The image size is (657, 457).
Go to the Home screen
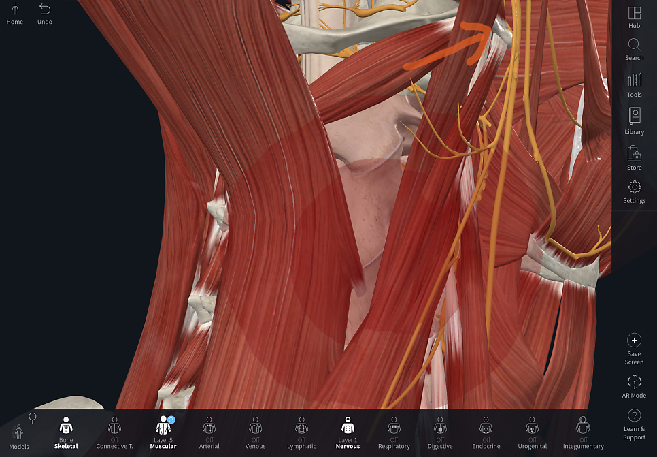point(15,14)
